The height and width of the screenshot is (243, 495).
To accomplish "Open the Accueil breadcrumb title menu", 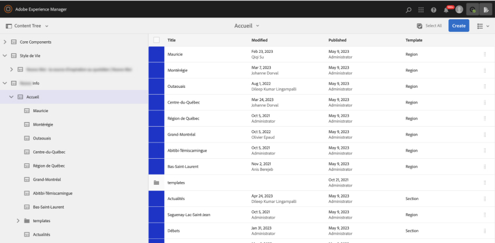I will pos(247,26).
